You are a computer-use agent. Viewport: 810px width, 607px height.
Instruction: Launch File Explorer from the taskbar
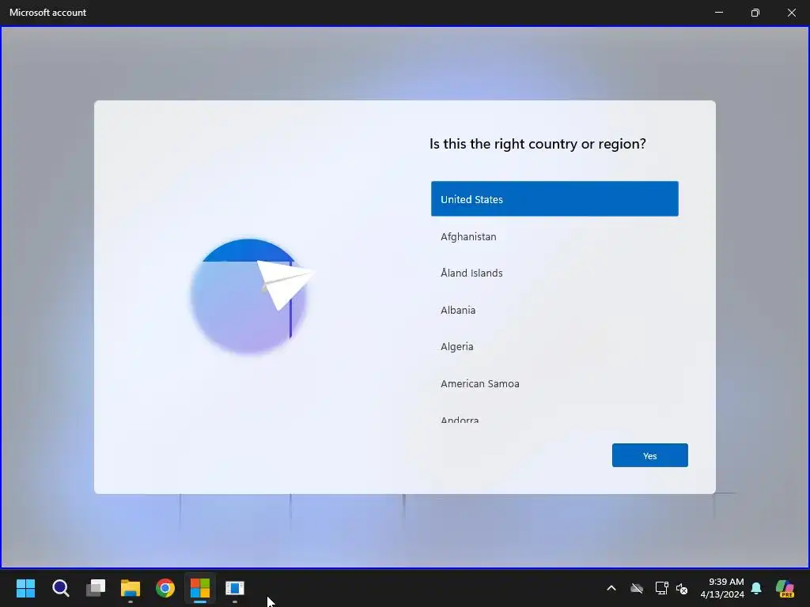click(131, 588)
